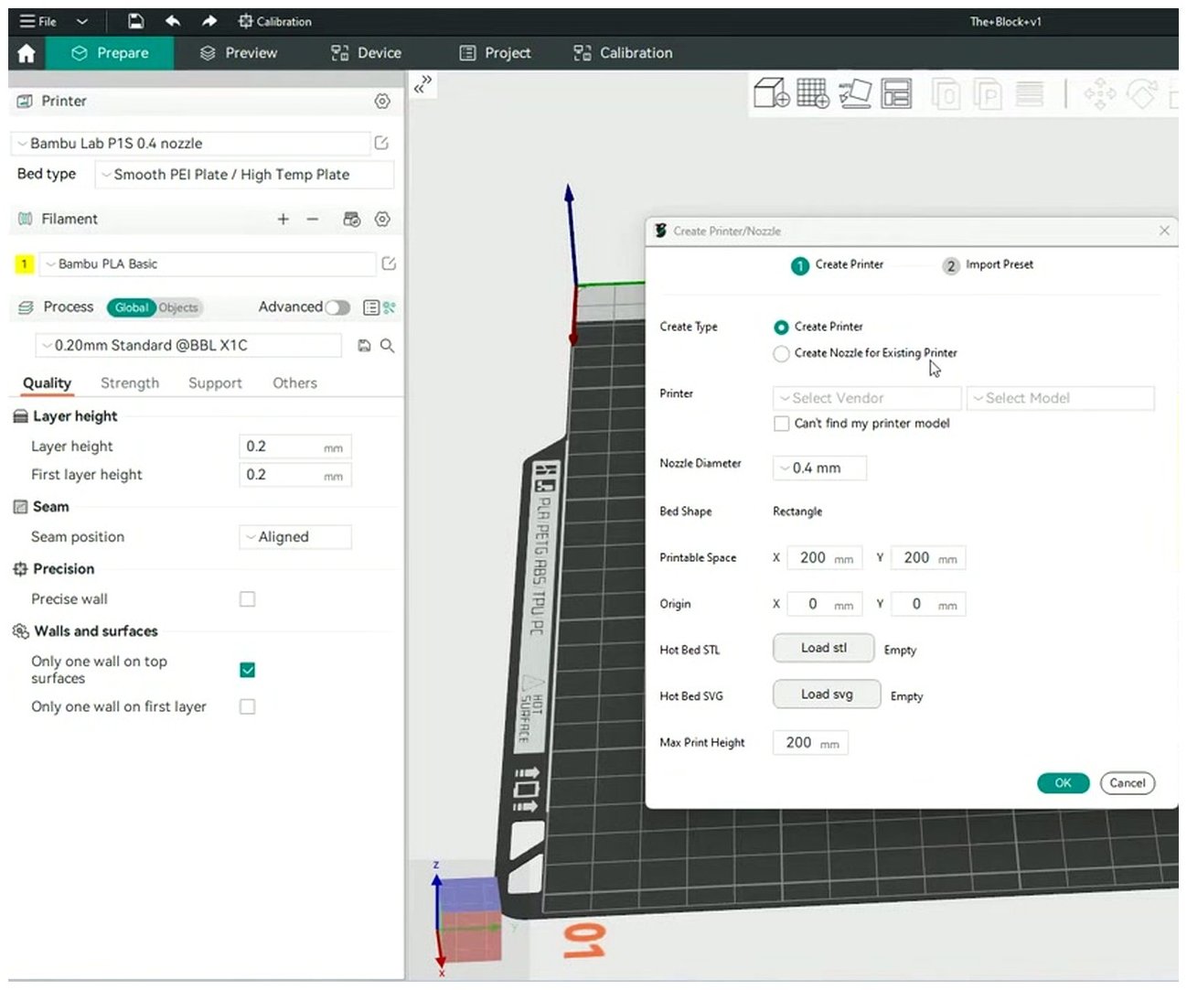Open the Select Model dropdown
Screen dimensions: 1187x990
(1061, 398)
